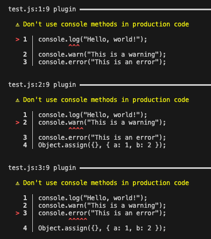Click Object.assign line in the second snippet
The image size is (211, 239).
(102, 145)
